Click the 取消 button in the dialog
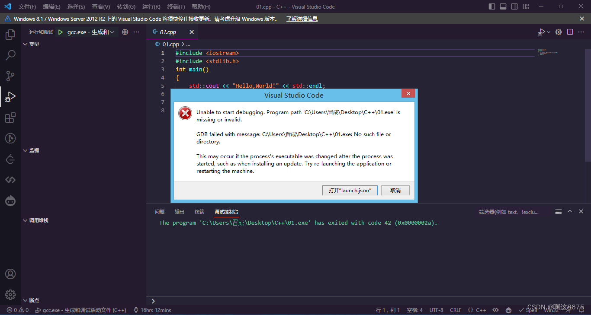The width and height of the screenshot is (591, 315). (395, 190)
